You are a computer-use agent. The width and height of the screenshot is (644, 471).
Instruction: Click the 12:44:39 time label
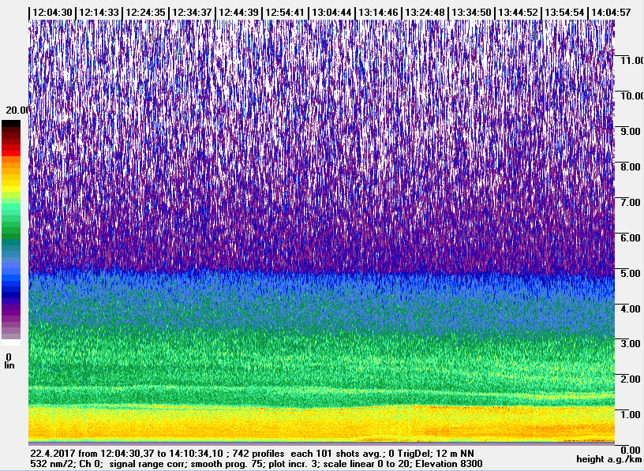click(238, 13)
